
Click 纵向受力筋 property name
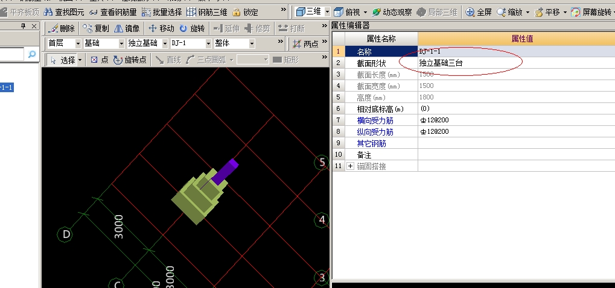[375, 132]
